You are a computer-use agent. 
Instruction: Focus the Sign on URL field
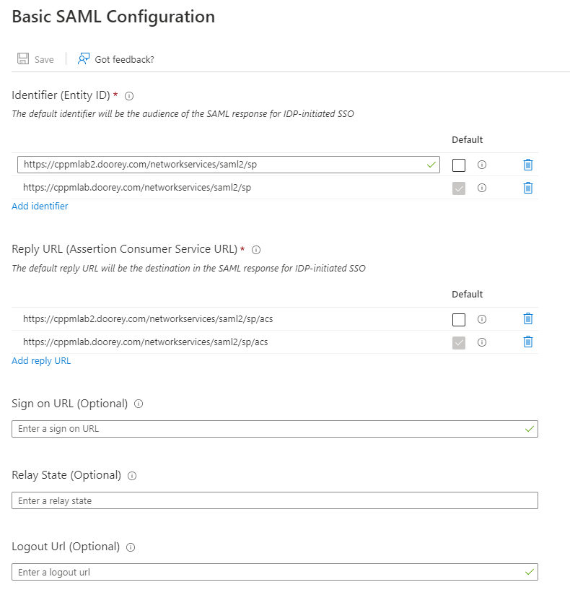click(267, 429)
